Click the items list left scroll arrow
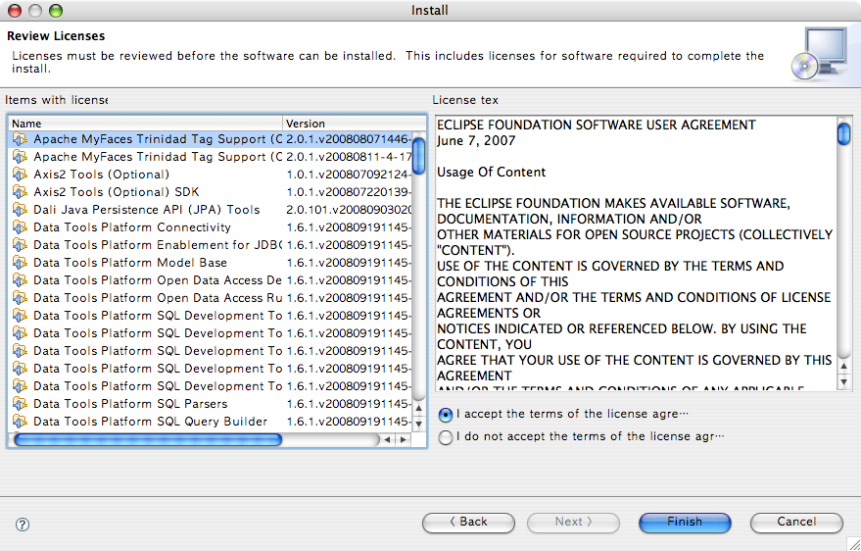The width and height of the screenshot is (861, 551). click(388, 439)
